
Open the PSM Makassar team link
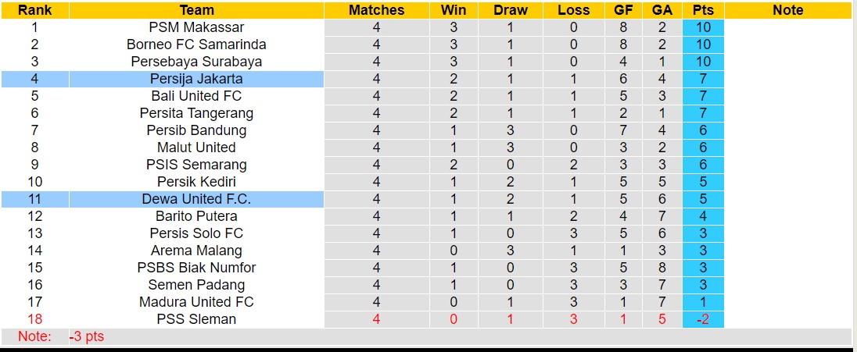point(196,27)
